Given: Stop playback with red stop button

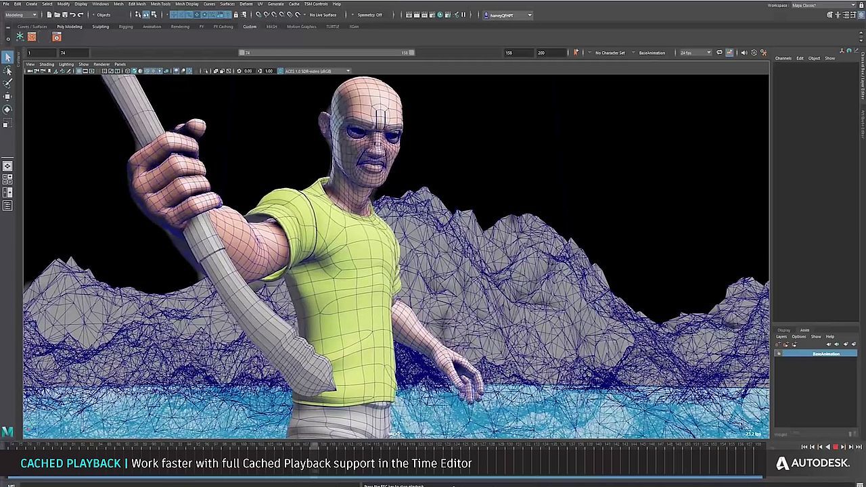Looking at the screenshot, I should tap(835, 447).
